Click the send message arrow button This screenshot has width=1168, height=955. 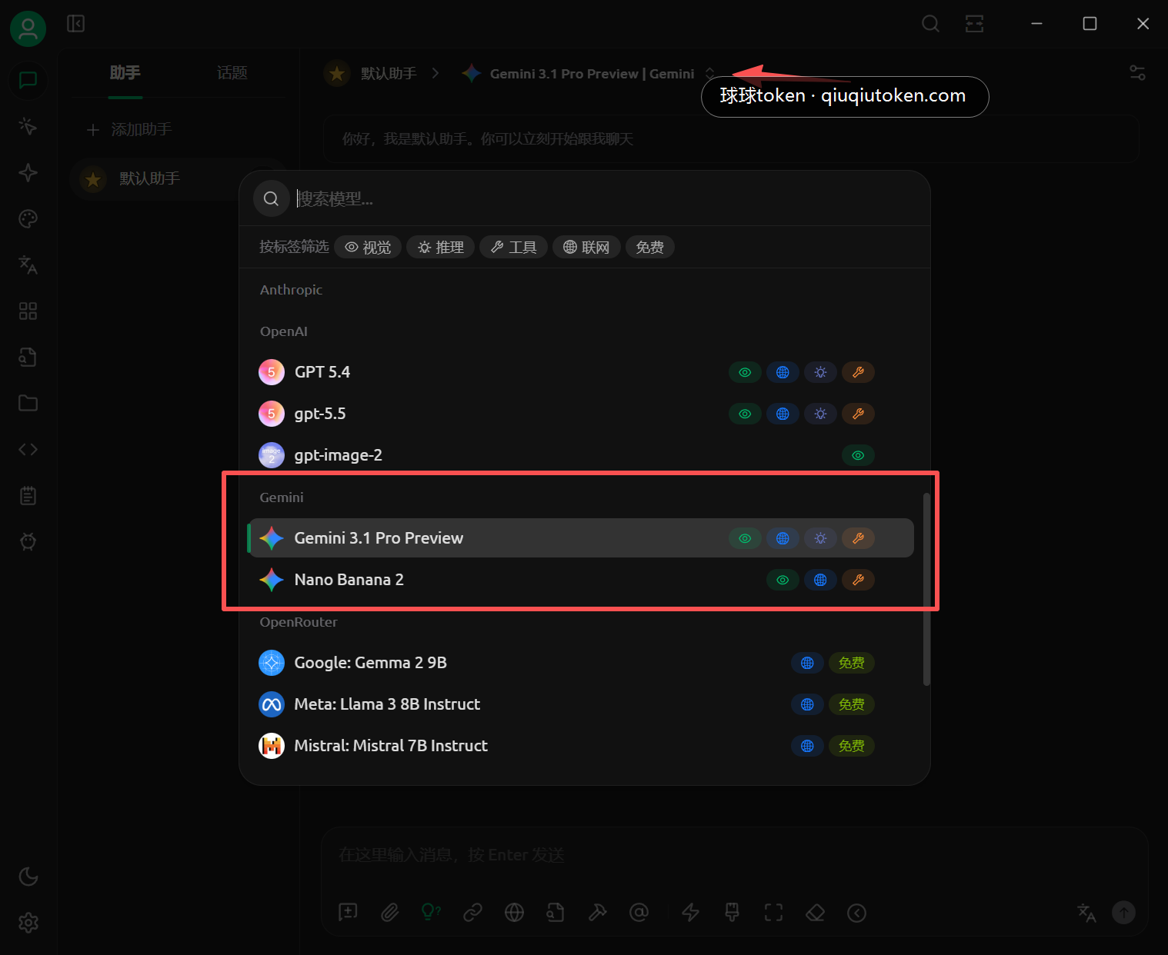pos(1123,913)
